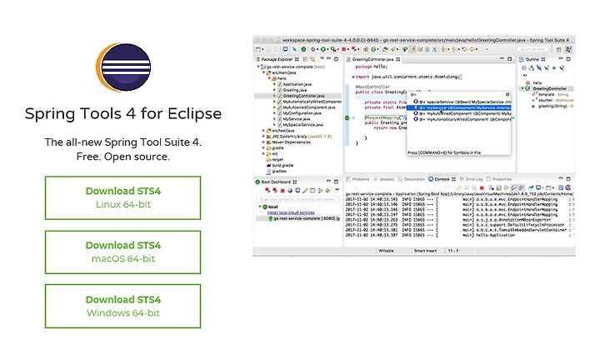Download STS4 for Linux 64-bit

pyautogui.click(x=122, y=197)
